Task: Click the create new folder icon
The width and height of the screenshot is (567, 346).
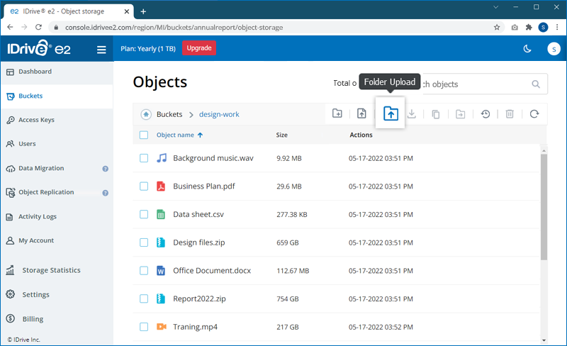Action: [337, 113]
